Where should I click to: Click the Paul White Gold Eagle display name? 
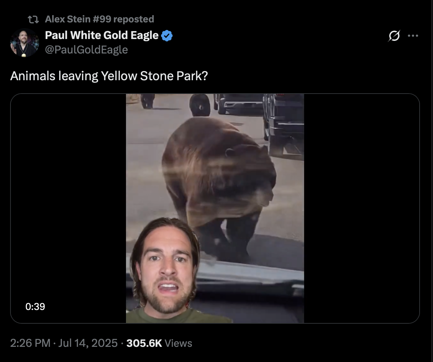point(102,35)
